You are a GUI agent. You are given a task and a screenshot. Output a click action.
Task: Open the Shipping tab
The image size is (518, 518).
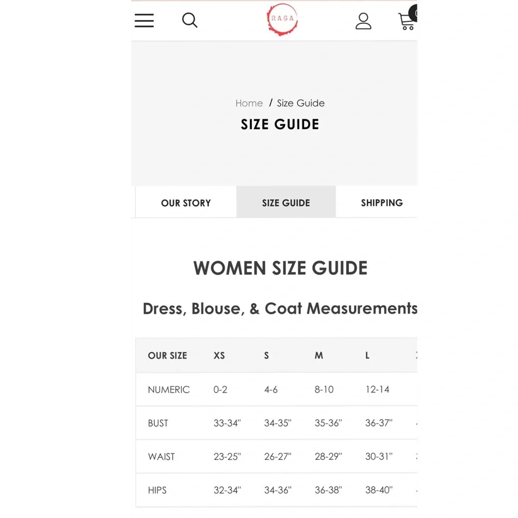pos(381,203)
